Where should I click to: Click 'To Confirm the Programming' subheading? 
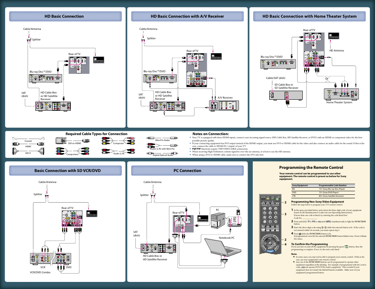(309, 244)
